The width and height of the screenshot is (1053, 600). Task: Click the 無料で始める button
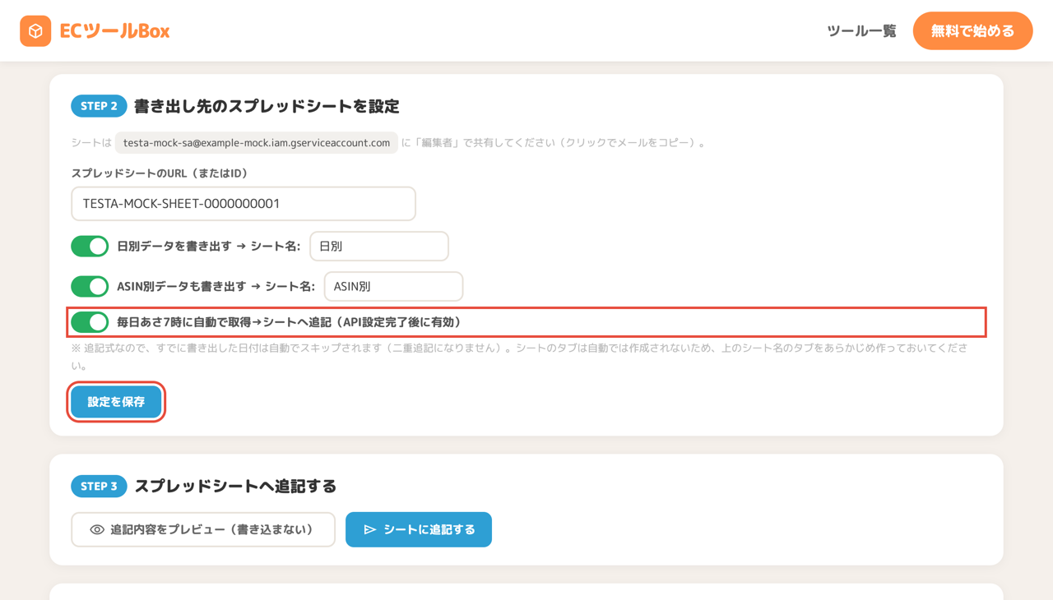click(x=972, y=31)
